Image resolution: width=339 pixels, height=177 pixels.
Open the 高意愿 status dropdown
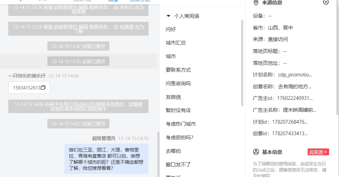point(318,152)
